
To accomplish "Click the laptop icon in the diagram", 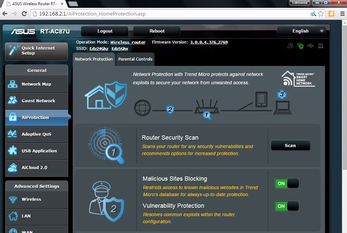I will pyautogui.click(x=283, y=107).
